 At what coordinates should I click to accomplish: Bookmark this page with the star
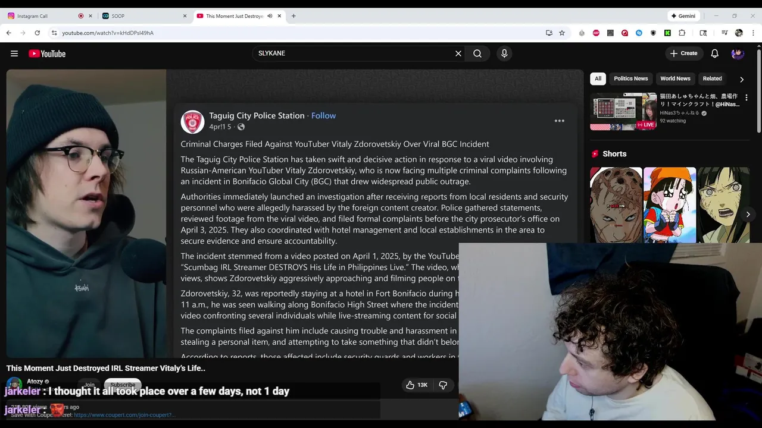pos(562,33)
